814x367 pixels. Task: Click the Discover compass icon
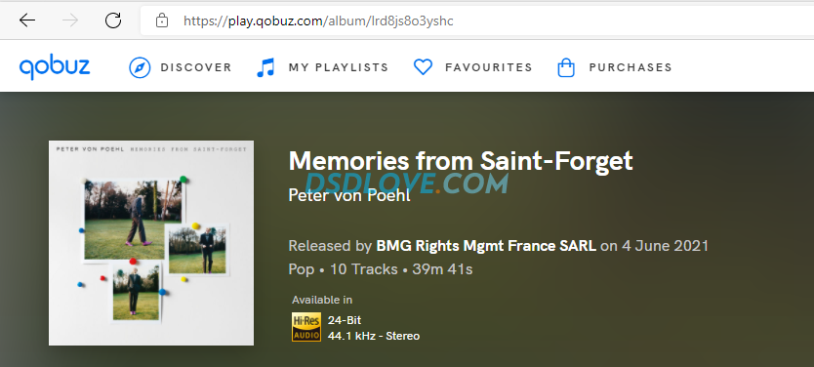[x=140, y=67]
